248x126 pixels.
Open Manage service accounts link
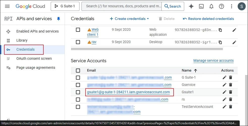tap(213, 61)
